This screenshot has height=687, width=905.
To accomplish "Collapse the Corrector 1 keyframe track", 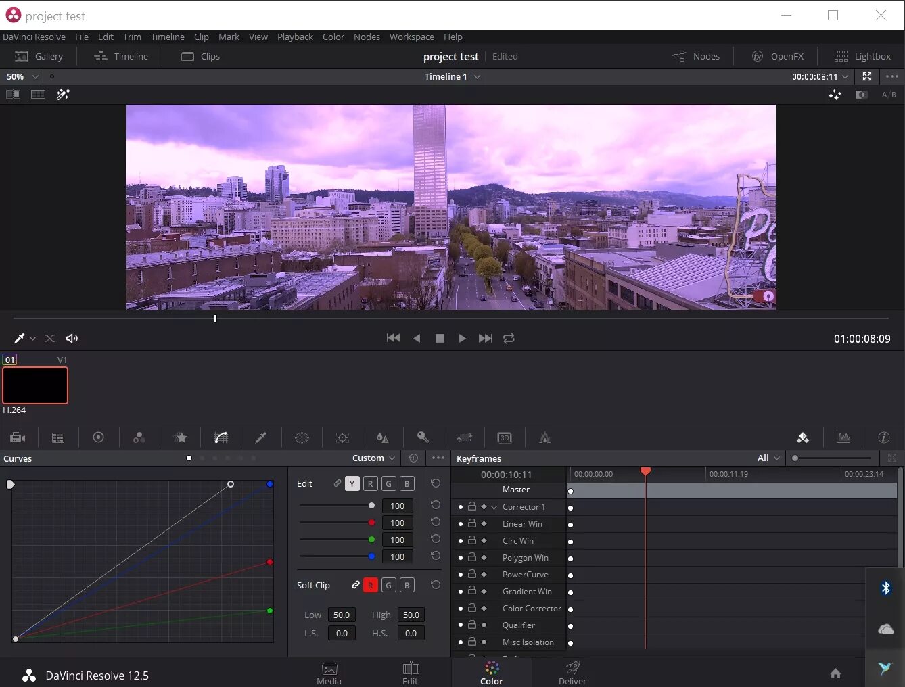I will point(494,507).
